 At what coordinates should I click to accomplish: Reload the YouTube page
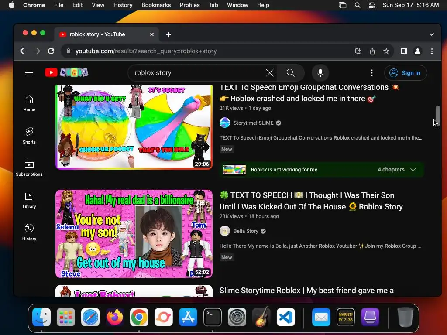coord(51,51)
